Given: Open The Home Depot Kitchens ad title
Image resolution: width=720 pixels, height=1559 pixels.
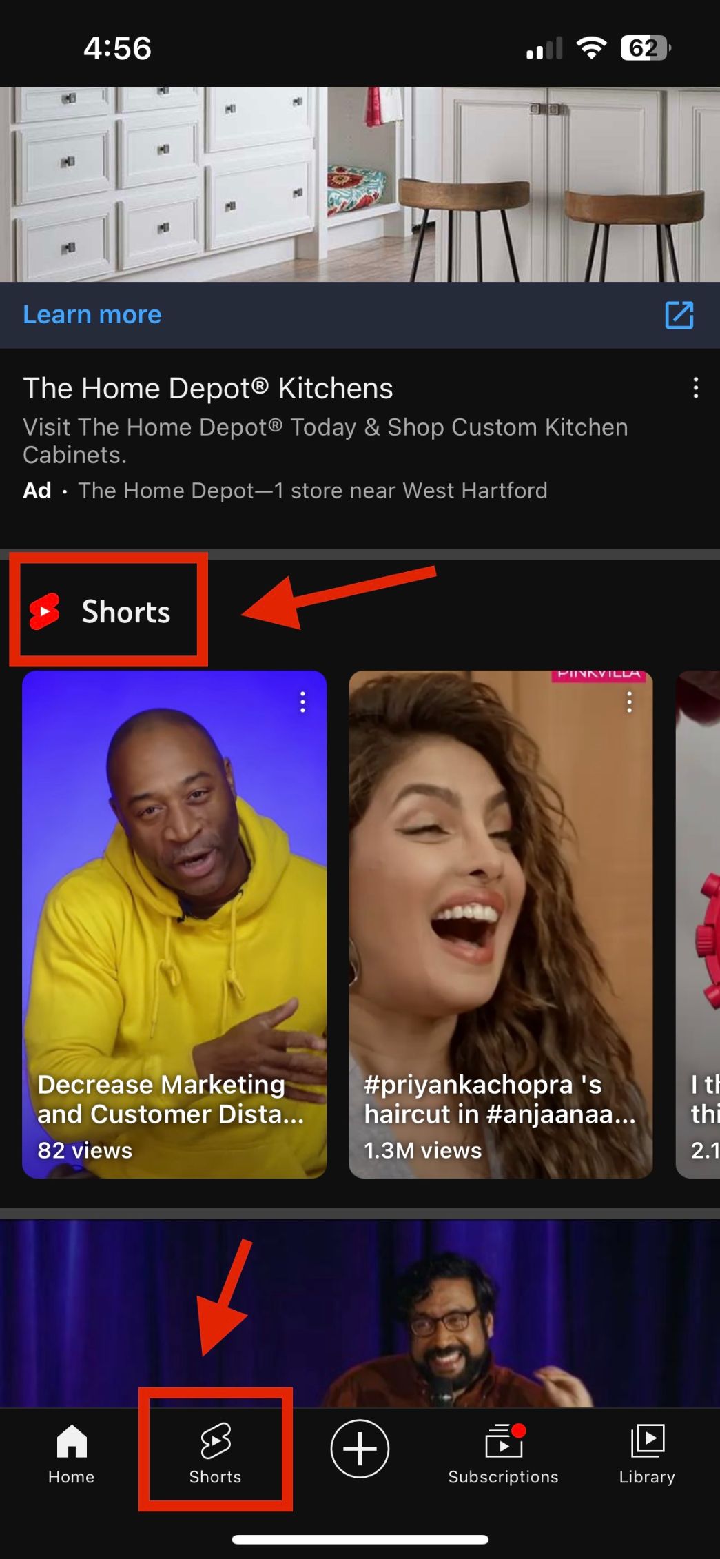Looking at the screenshot, I should 208,389.
